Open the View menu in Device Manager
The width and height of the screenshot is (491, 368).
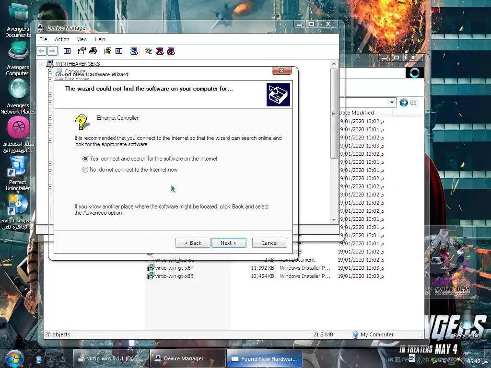(x=82, y=39)
